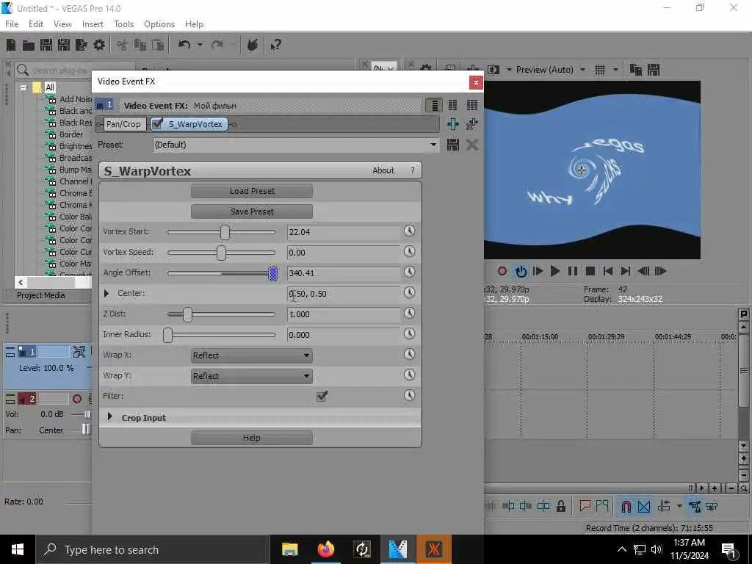Click the Open project folder icon
Image resolution: width=752 pixels, height=564 pixels.
(x=29, y=45)
